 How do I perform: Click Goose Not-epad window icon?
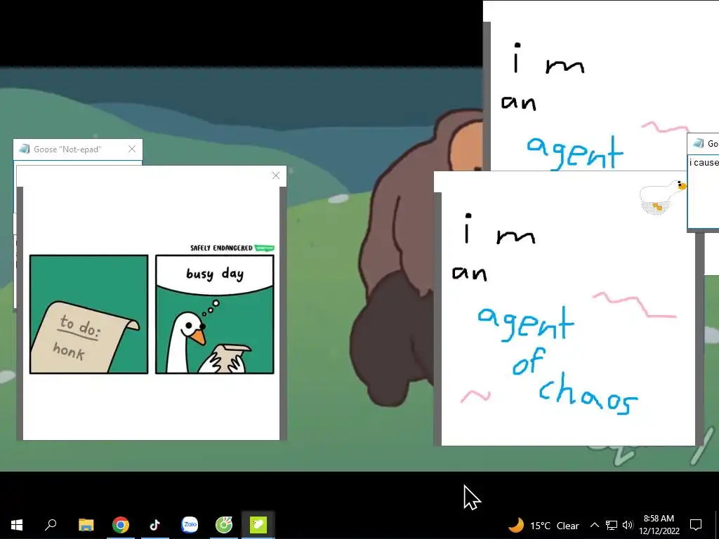click(x=25, y=149)
